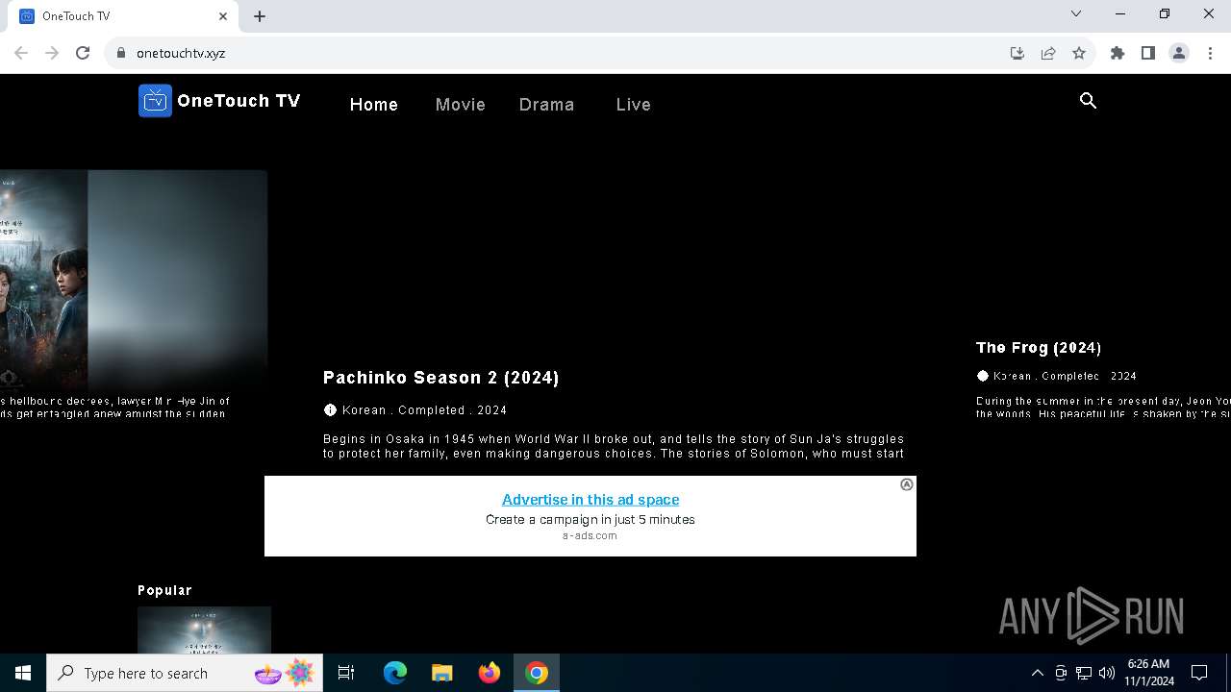Open the network tray icon
The image size is (1231, 692).
(x=1084, y=673)
